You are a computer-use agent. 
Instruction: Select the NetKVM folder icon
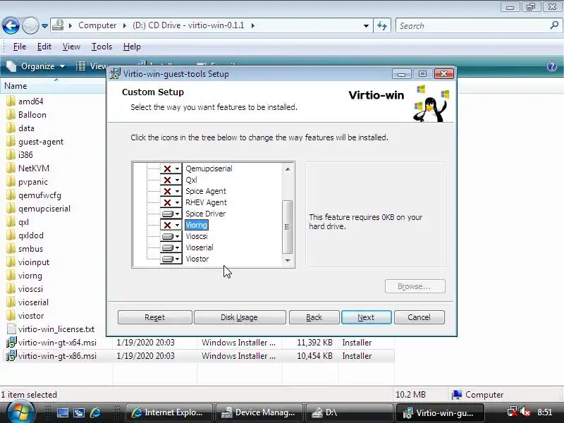pyautogui.click(x=11, y=168)
